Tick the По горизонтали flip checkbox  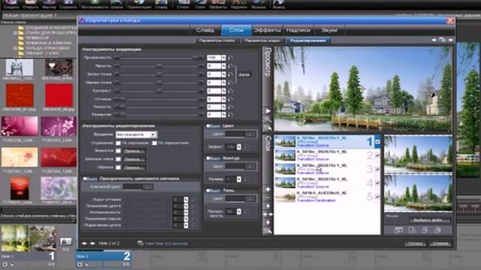(154, 143)
